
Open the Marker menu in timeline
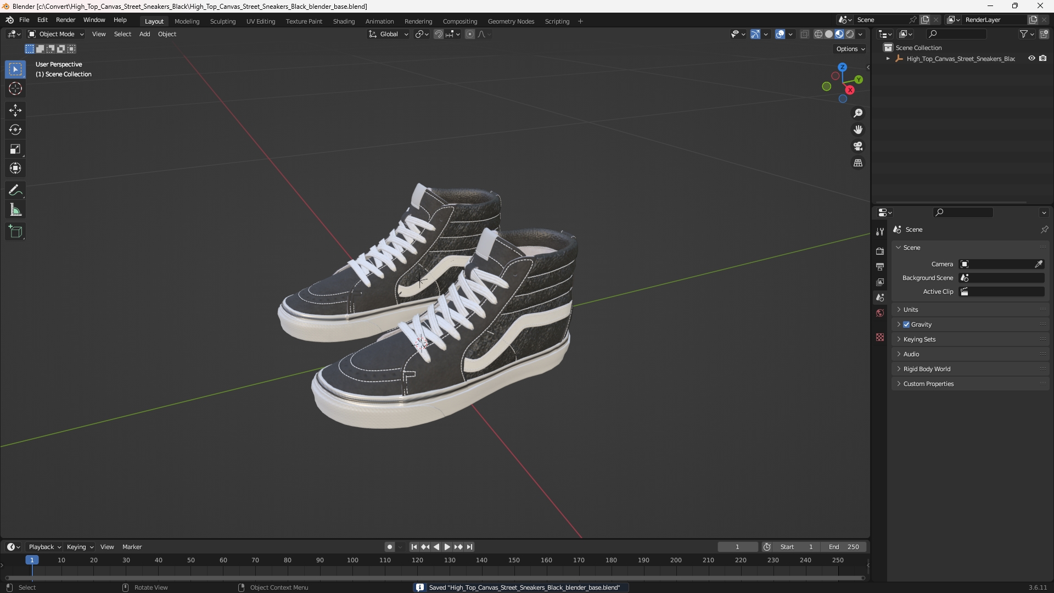pos(132,547)
